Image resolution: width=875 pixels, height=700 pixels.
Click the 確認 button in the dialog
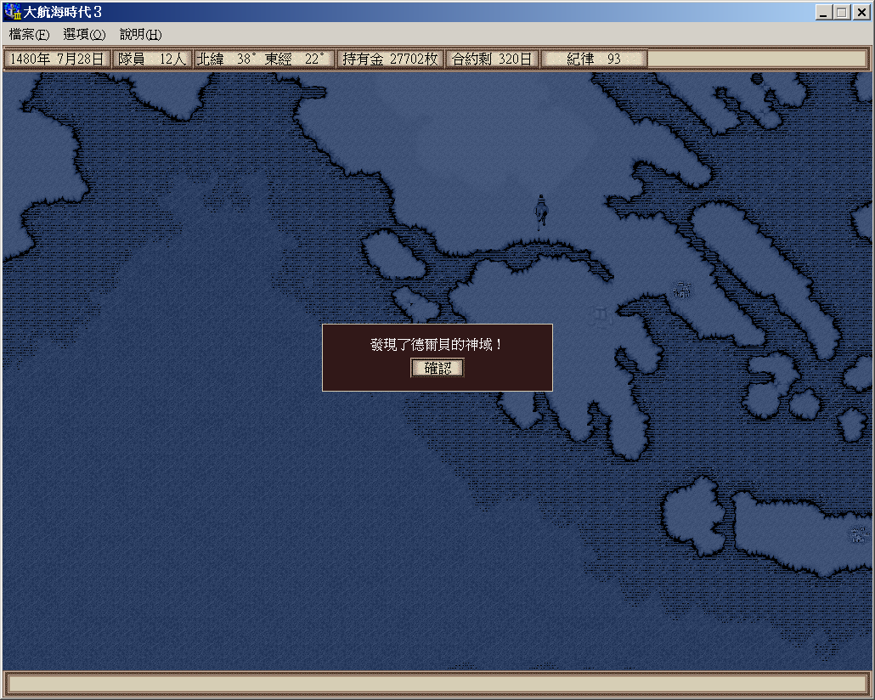coord(437,368)
